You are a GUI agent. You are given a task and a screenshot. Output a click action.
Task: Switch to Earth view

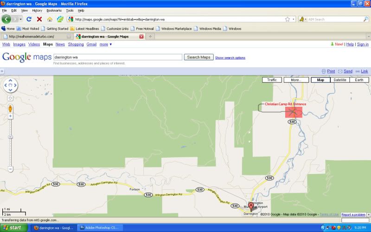click(359, 80)
